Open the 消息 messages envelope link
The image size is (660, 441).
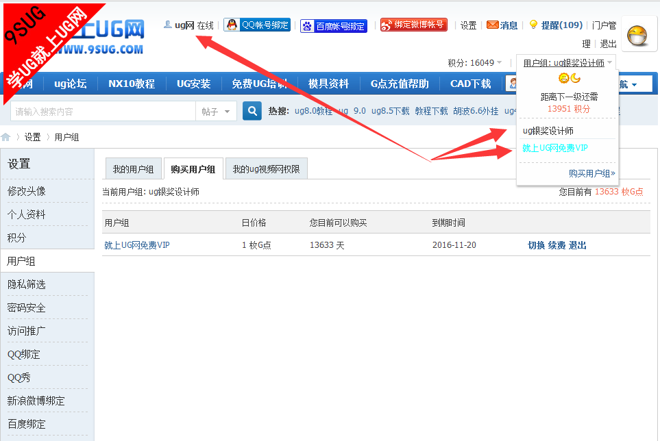pos(502,25)
